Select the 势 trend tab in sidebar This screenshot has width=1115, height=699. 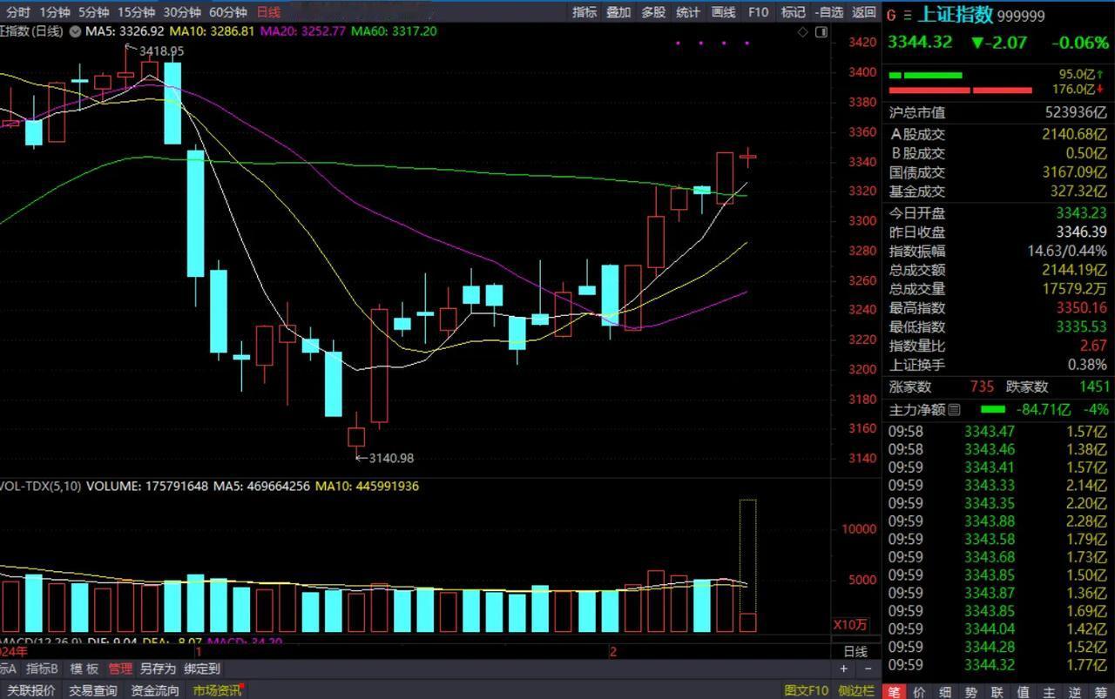click(972, 692)
